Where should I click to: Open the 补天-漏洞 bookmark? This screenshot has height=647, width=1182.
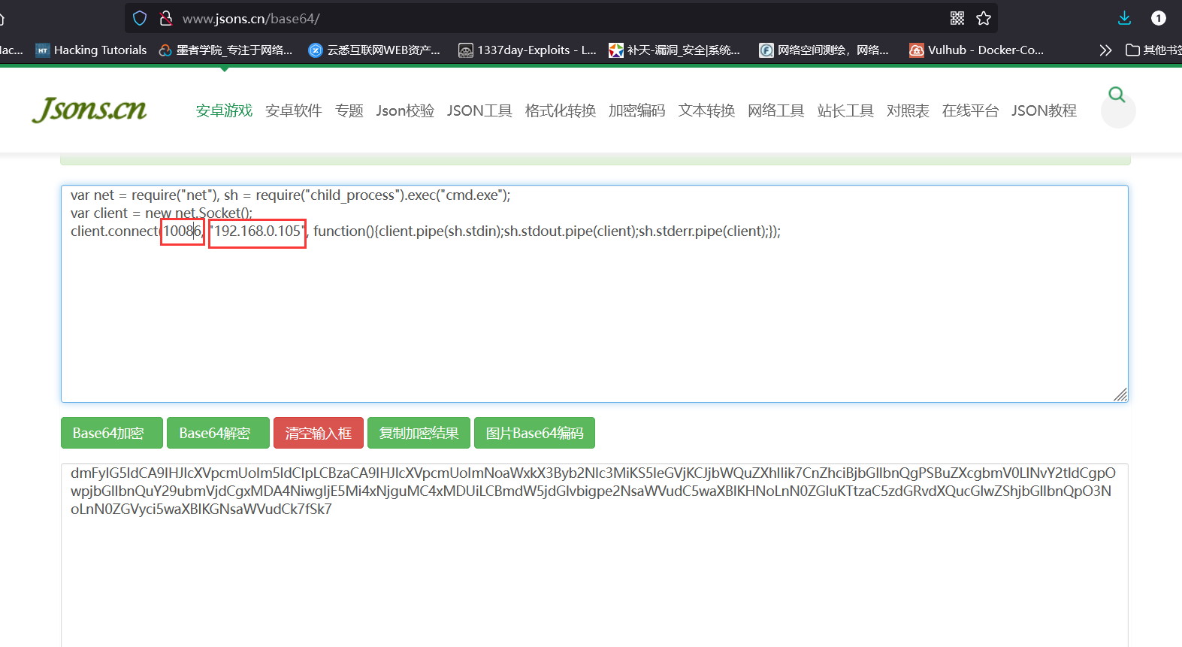pyautogui.click(x=675, y=50)
